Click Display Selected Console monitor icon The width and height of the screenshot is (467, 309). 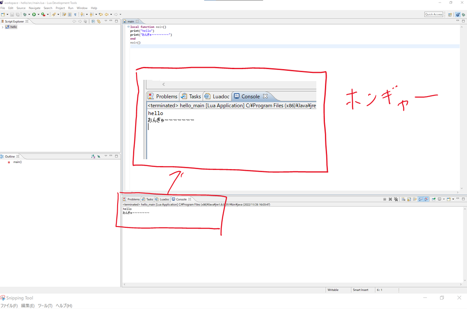coord(440,199)
